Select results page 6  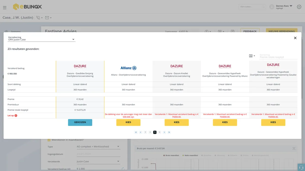coord(160,132)
